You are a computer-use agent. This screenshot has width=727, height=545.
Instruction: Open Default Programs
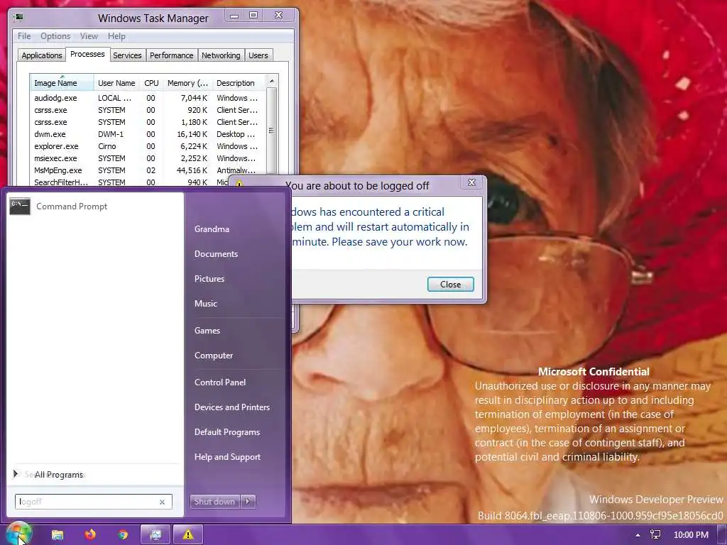click(227, 432)
